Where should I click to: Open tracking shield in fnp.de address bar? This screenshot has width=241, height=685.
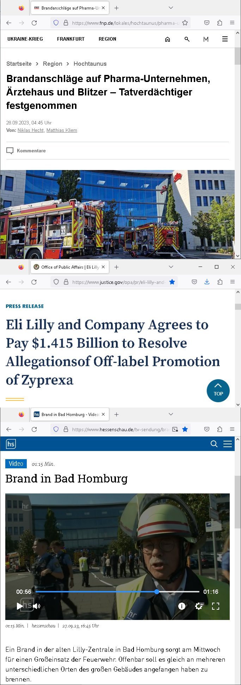(56, 23)
